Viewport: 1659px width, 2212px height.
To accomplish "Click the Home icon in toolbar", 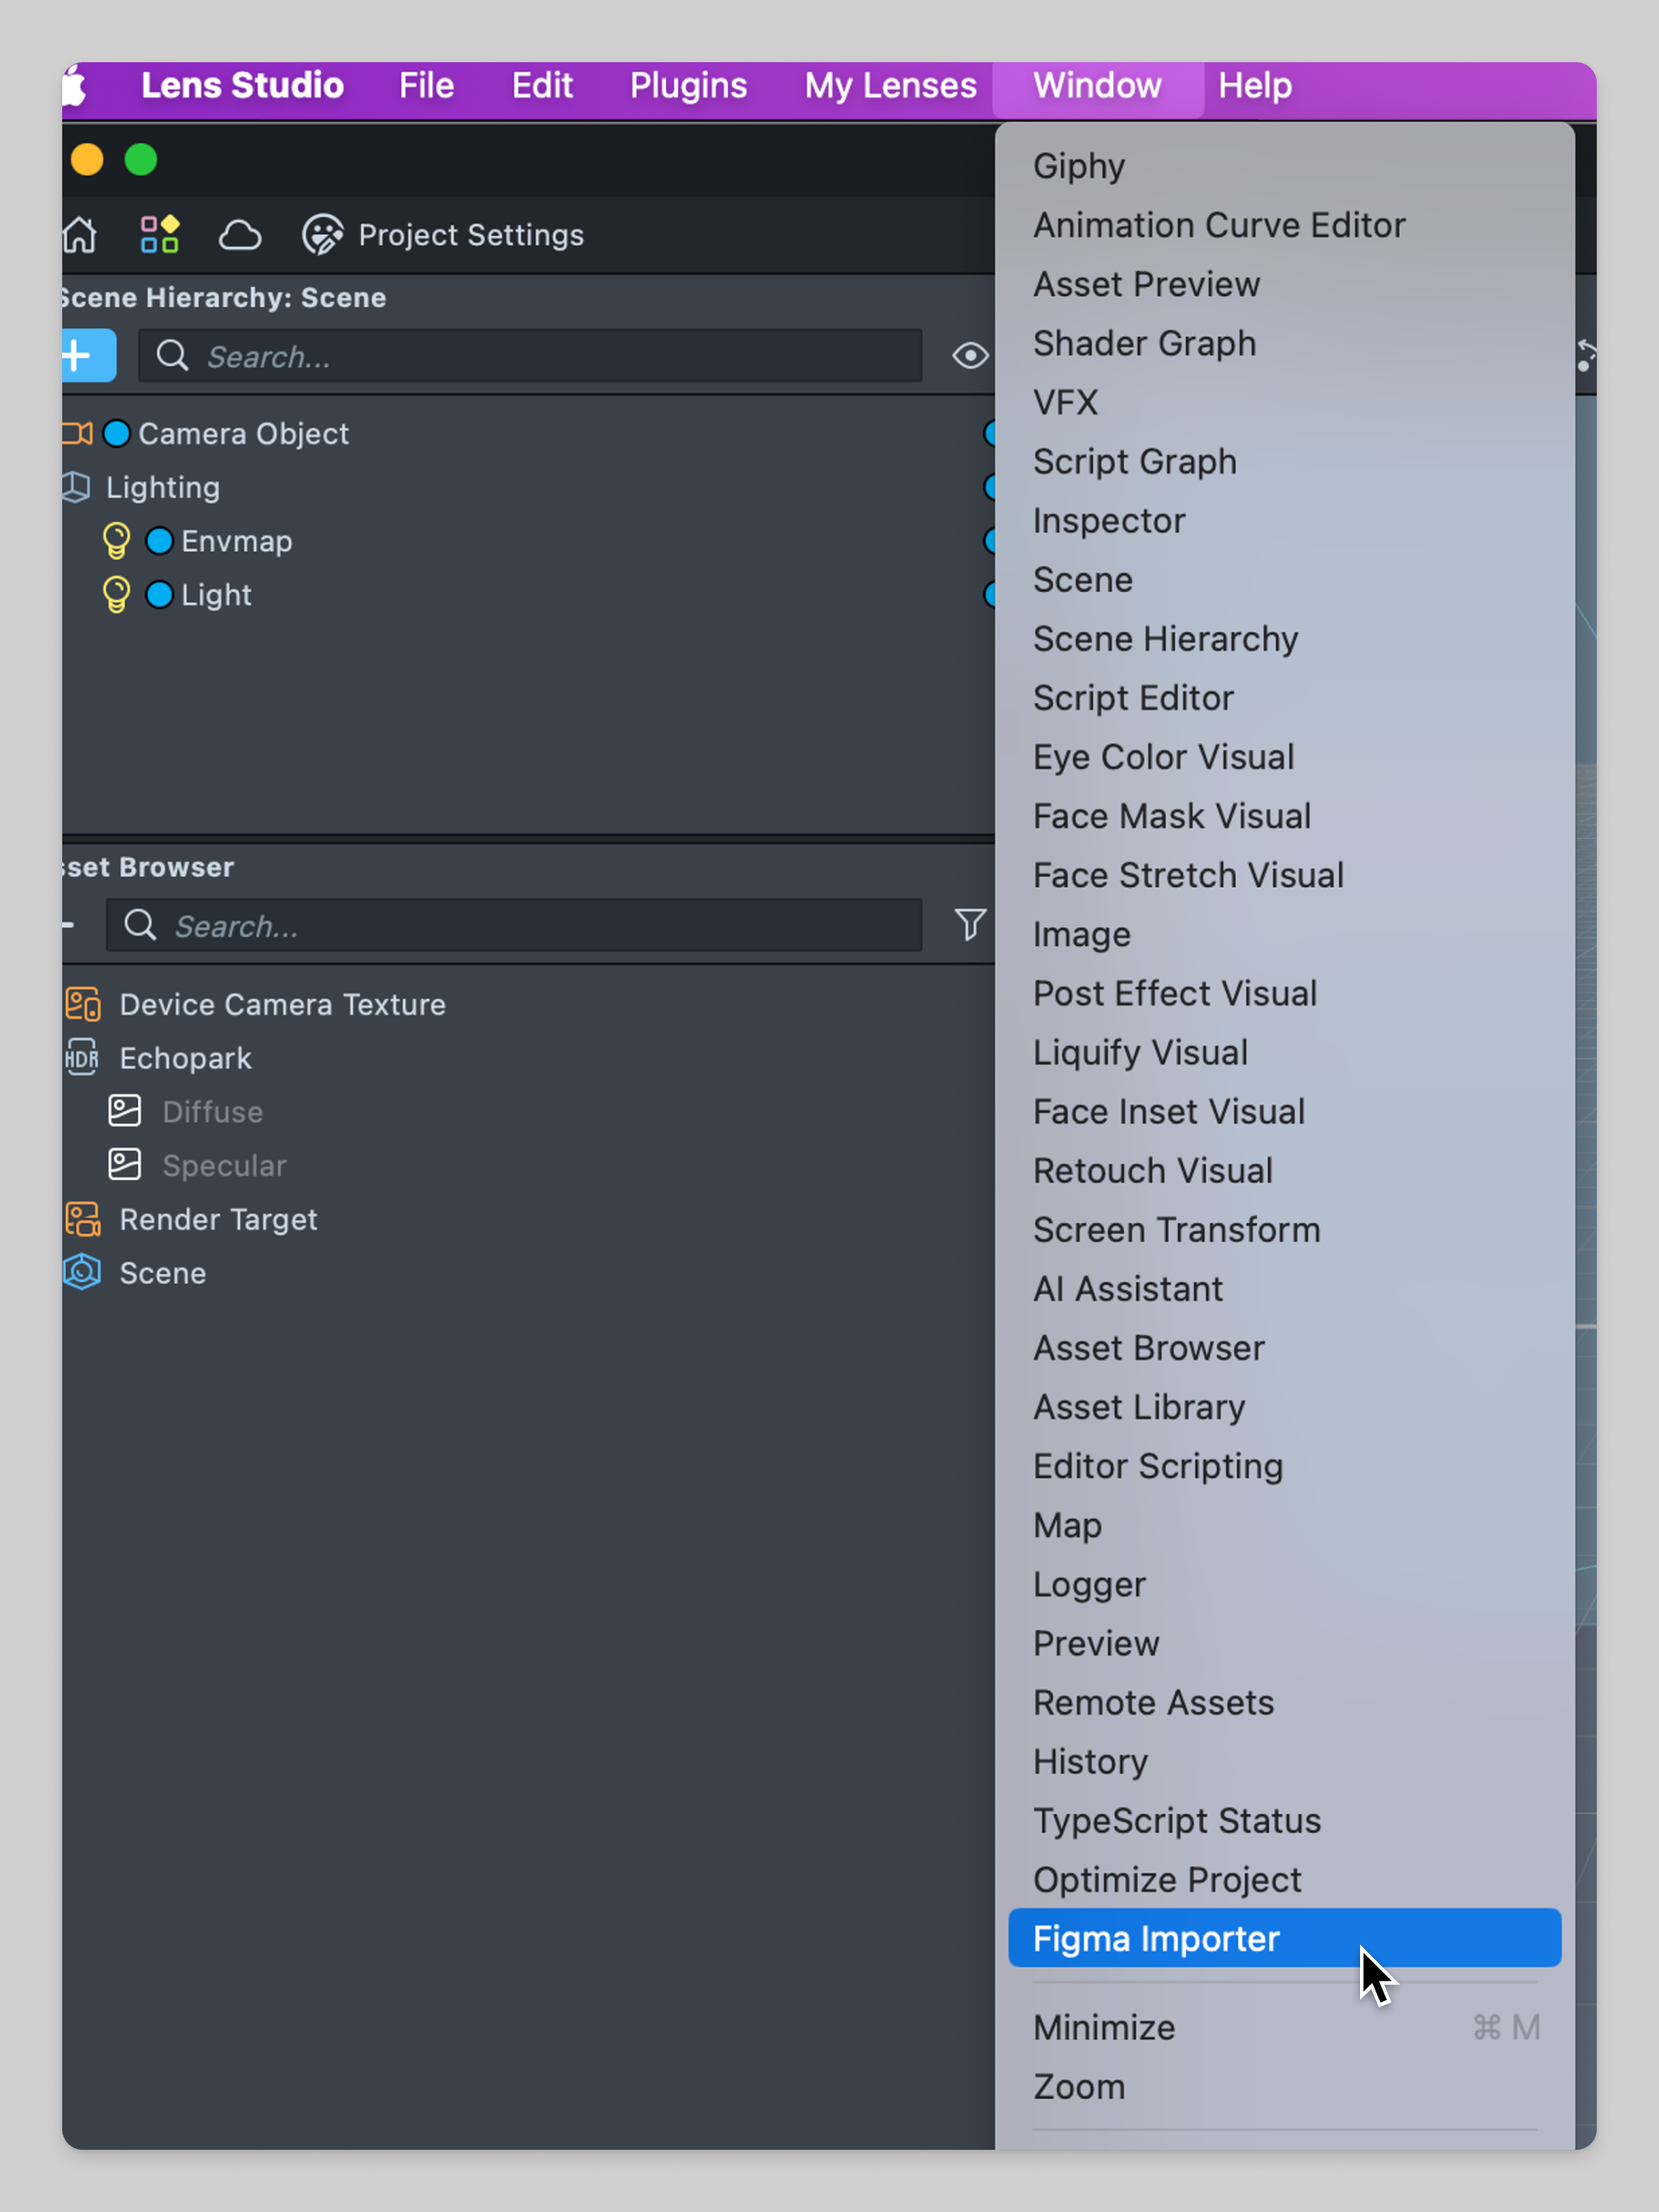I will pos(80,235).
